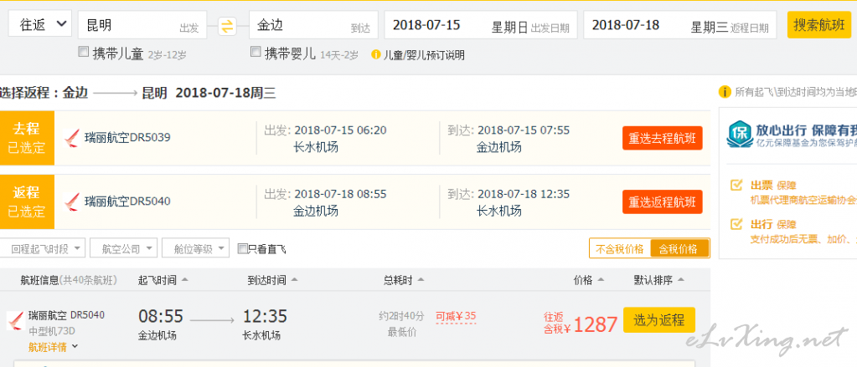The image size is (857, 367).
Task: Click the orange info icon for 儿童/婴儿预订说明
Action: [376, 54]
